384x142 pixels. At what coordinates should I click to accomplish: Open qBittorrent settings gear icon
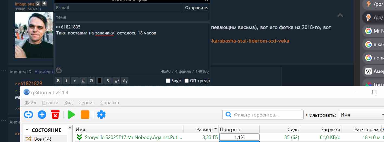click(101, 115)
